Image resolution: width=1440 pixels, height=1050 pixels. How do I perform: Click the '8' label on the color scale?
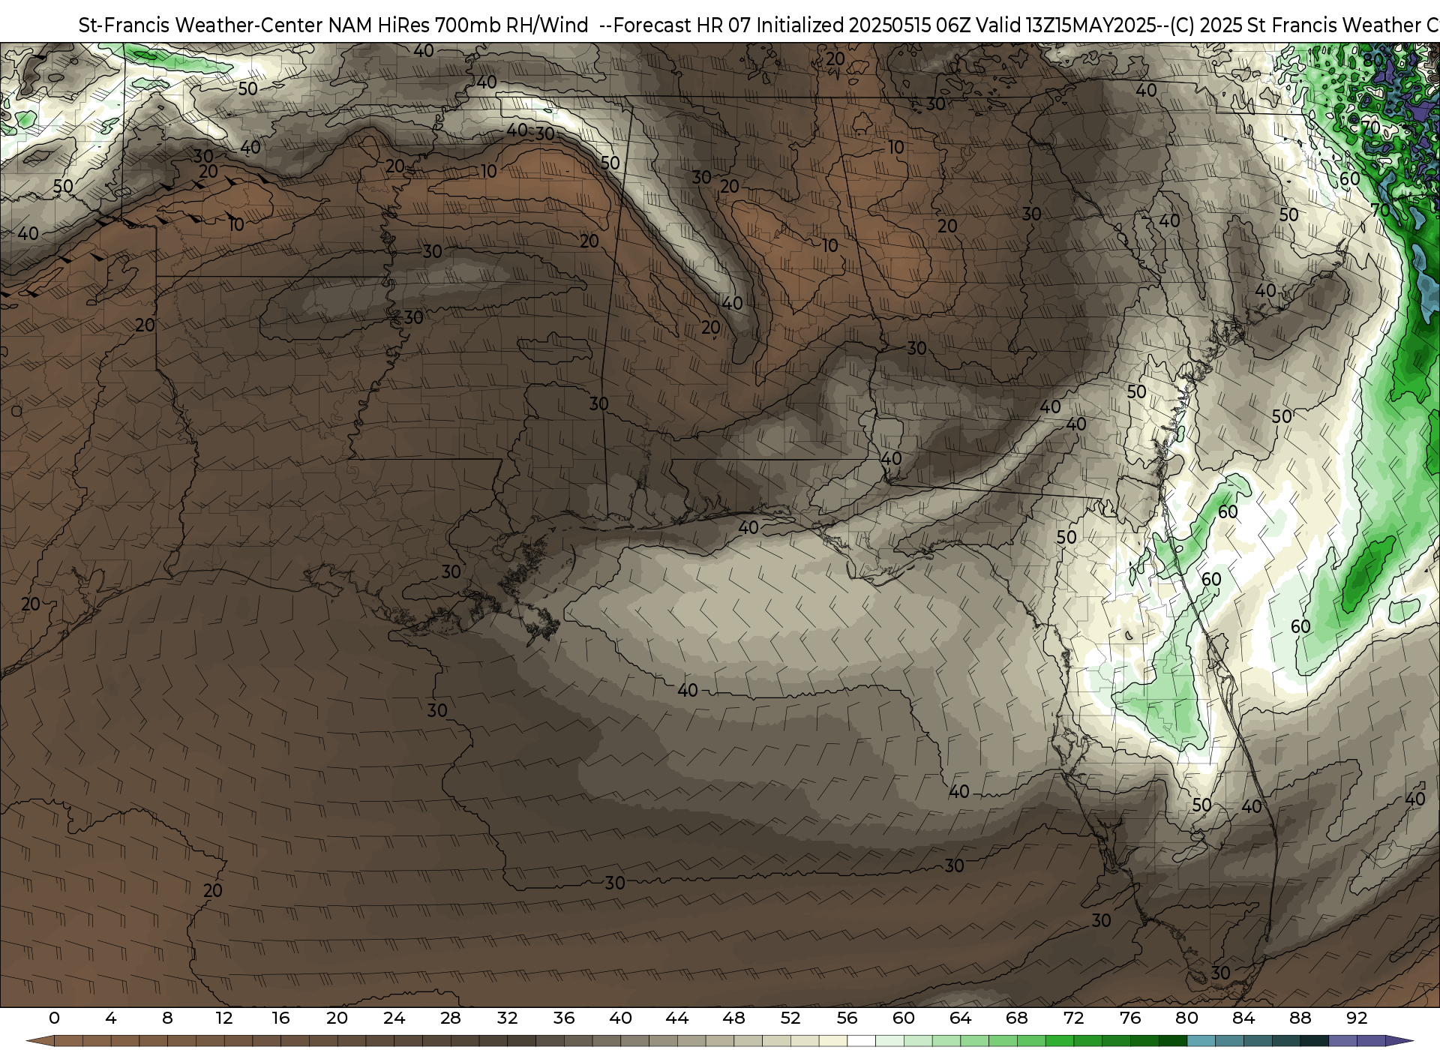[x=167, y=1018]
